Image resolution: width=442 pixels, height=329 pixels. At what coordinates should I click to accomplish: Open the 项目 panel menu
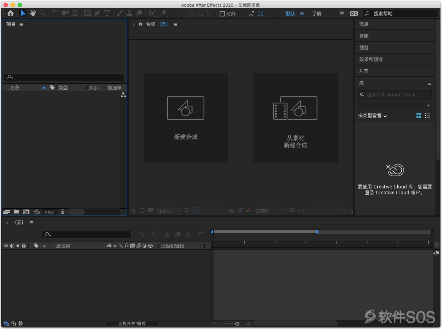[21, 25]
